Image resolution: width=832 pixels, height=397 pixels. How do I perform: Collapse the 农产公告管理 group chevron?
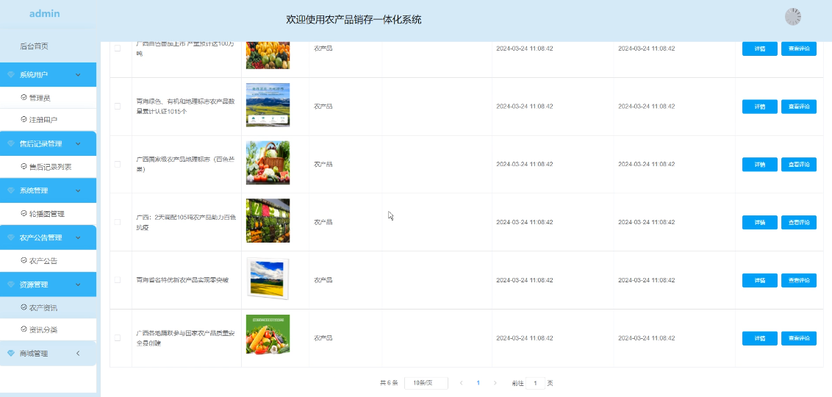(x=78, y=237)
